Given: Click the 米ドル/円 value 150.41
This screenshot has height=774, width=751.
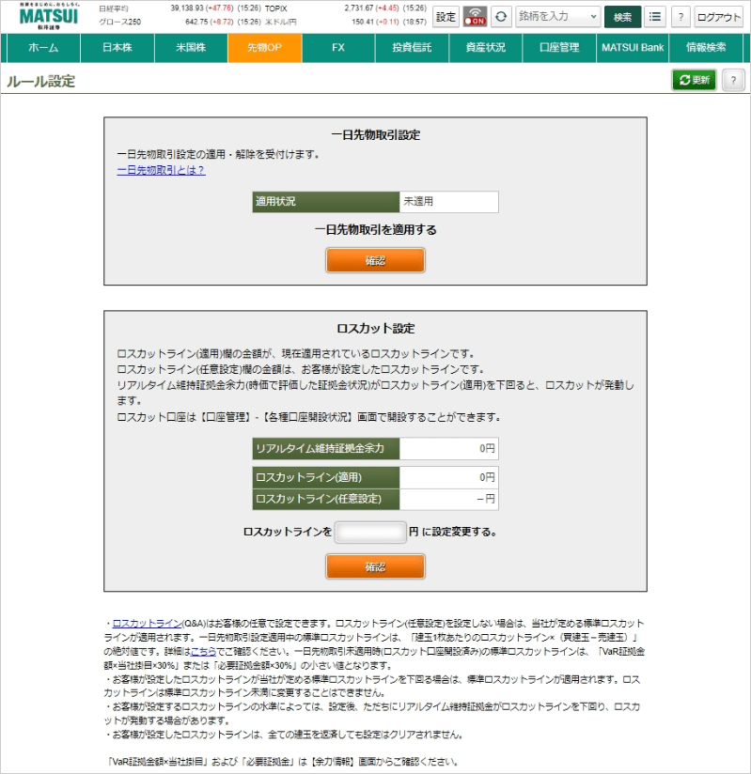Looking at the screenshot, I should [363, 22].
